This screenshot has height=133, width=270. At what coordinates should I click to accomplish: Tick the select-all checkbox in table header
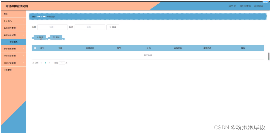click(35, 48)
